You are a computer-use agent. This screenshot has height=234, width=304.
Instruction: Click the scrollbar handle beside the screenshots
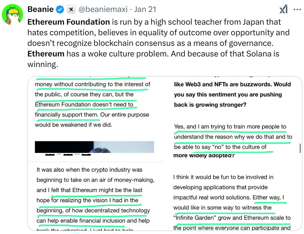(300, 148)
